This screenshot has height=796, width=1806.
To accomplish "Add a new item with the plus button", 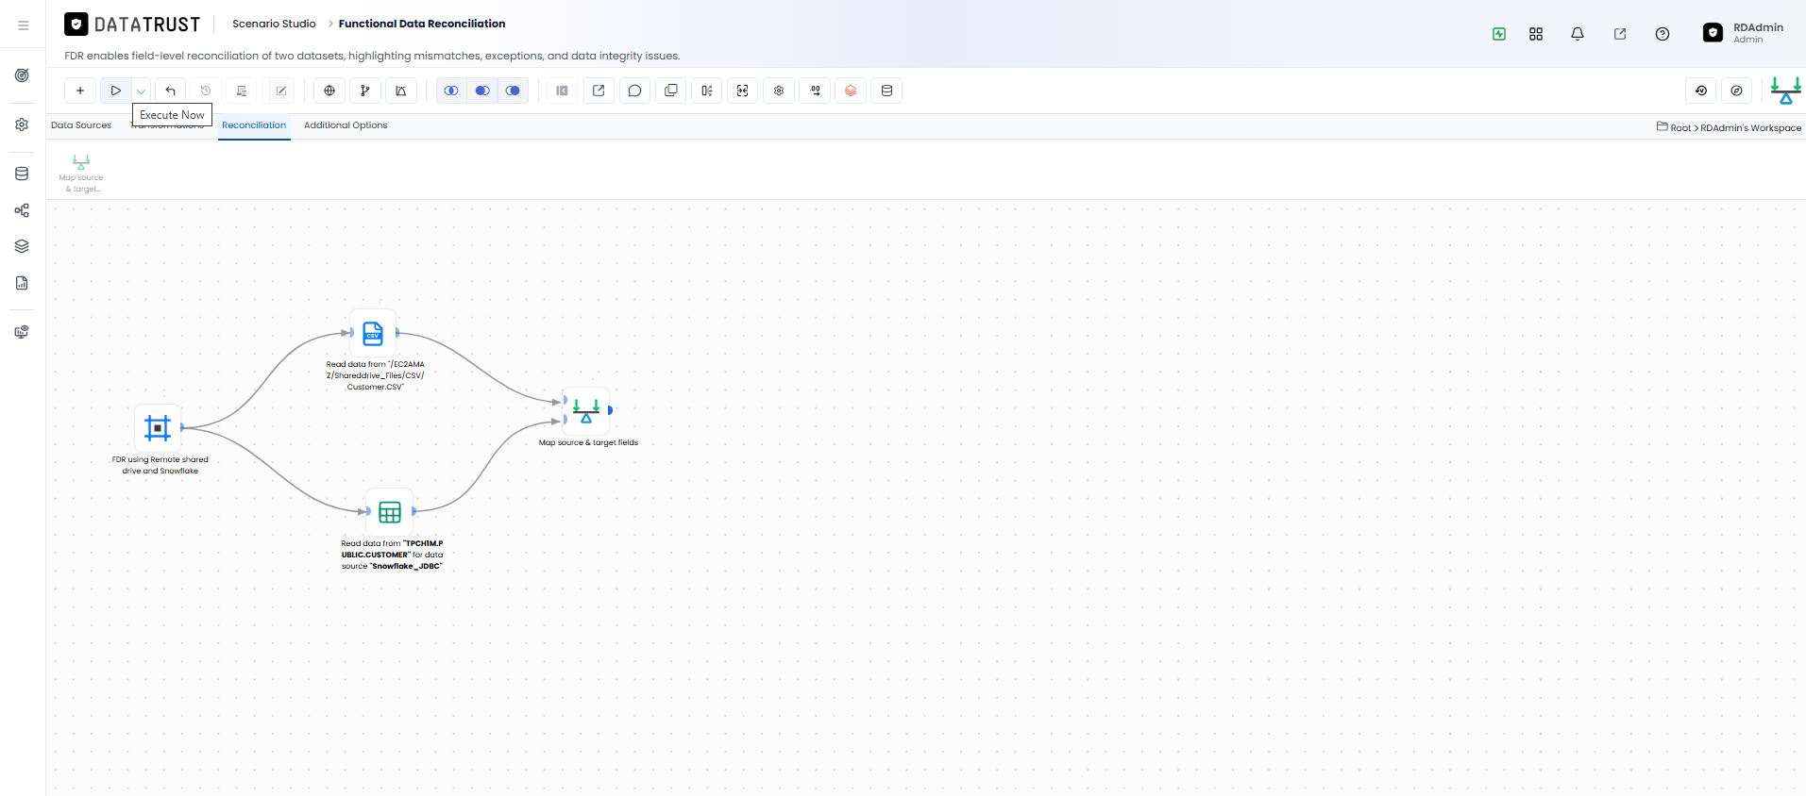I will [80, 91].
